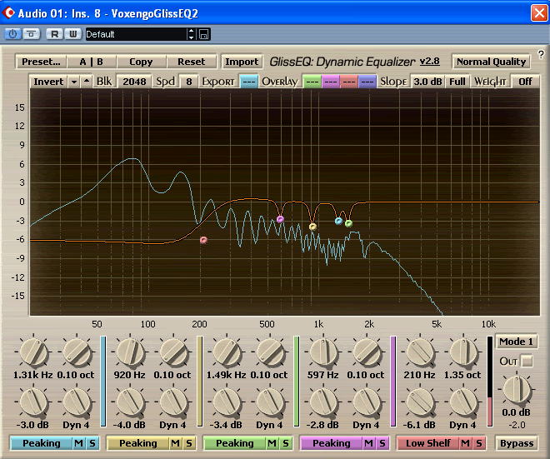
Task: Click the blue Export slot swatch
Action: click(249, 82)
